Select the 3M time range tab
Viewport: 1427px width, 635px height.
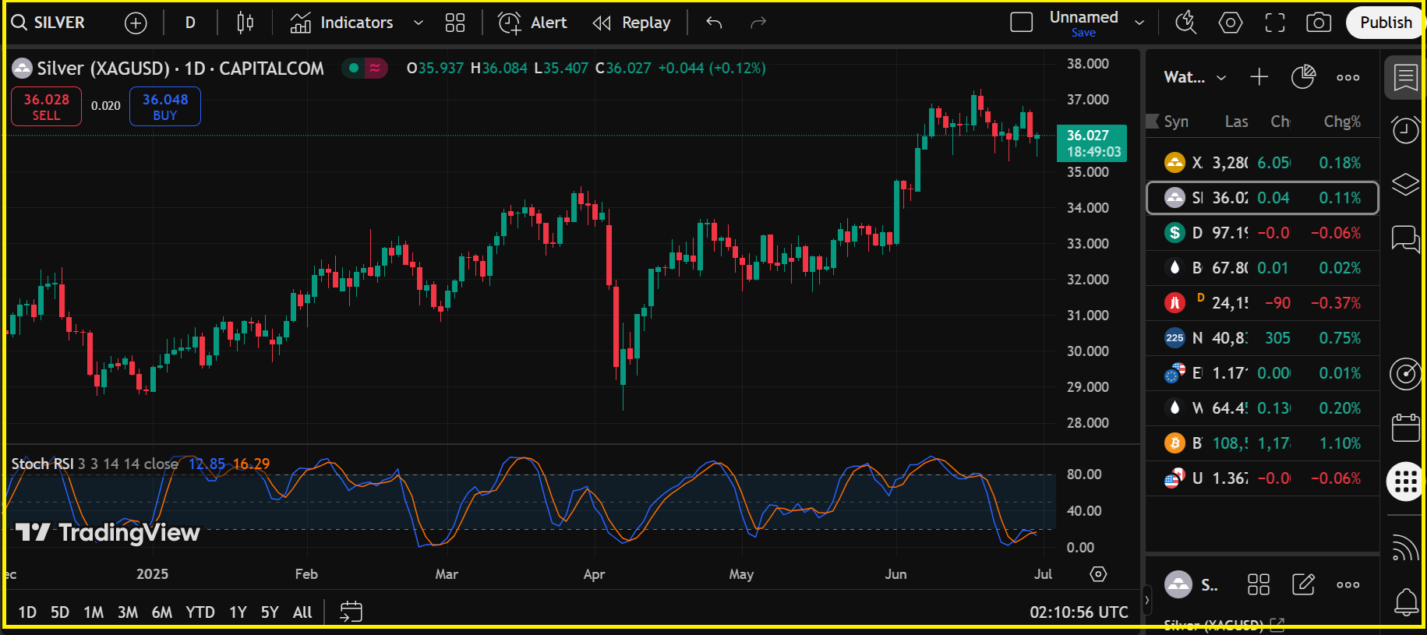click(127, 612)
